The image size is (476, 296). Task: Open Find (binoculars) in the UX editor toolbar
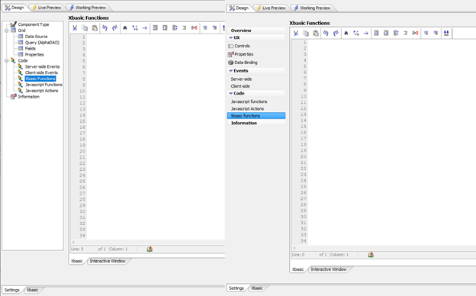click(x=346, y=33)
